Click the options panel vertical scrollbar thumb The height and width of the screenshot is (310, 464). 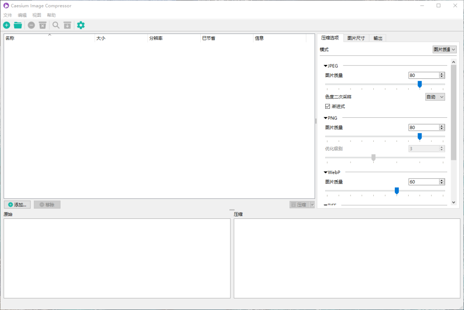(454, 113)
